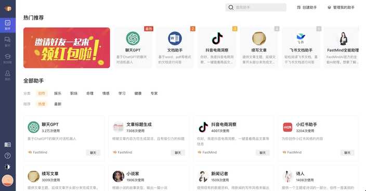The width and height of the screenshot is (366, 191).
Task: Select the 情感 category filter
Action: 106,93
